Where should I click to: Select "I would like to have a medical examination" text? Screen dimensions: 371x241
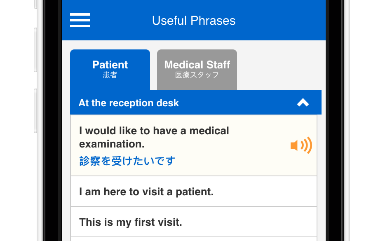pyautogui.click(x=154, y=137)
